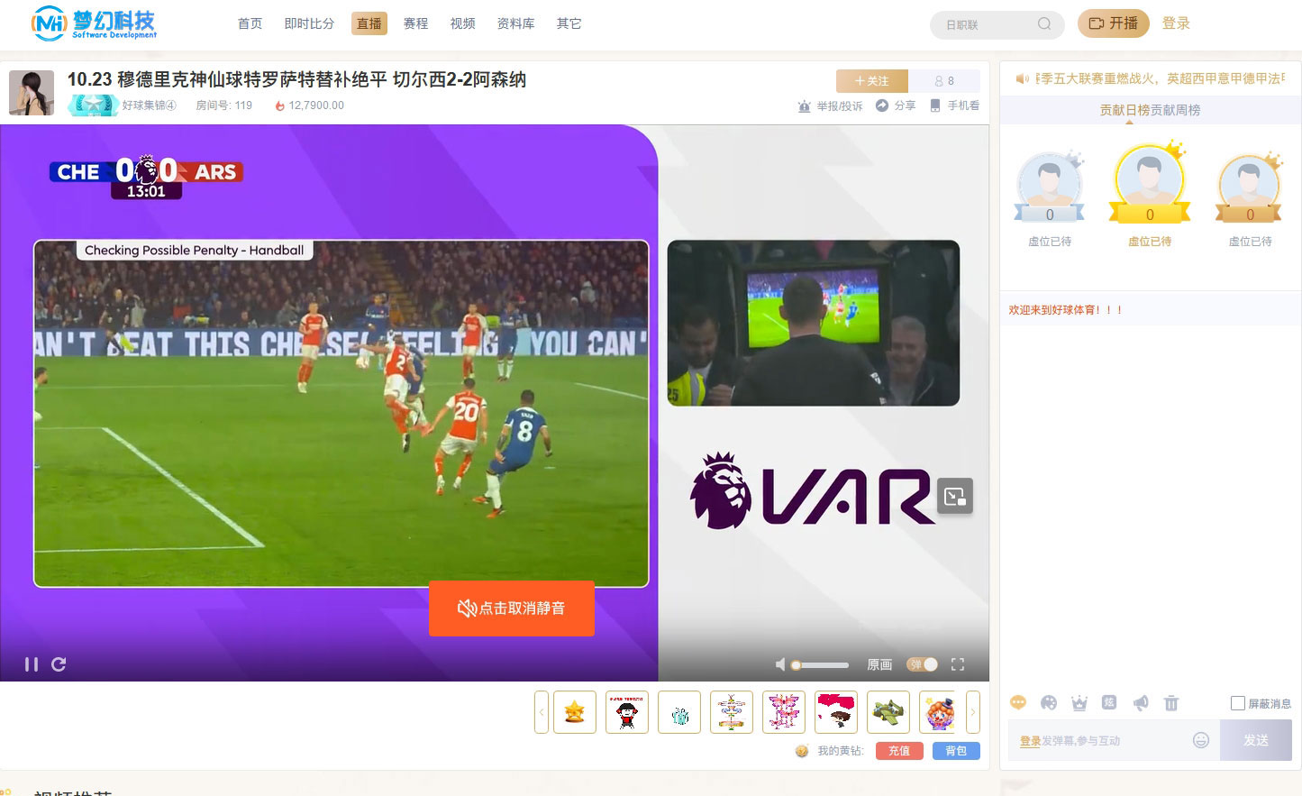The height and width of the screenshot is (796, 1302).
Task: Click 点击取消静音 to unmute
Action: [512, 608]
